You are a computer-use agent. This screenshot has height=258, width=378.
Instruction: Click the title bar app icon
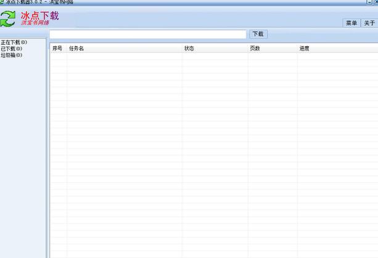2,2
